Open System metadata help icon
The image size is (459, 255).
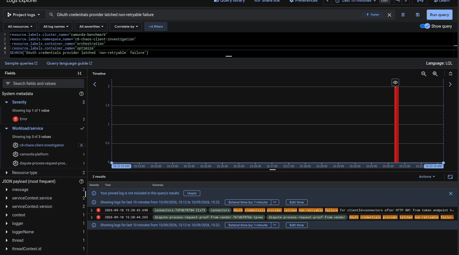click(81, 94)
